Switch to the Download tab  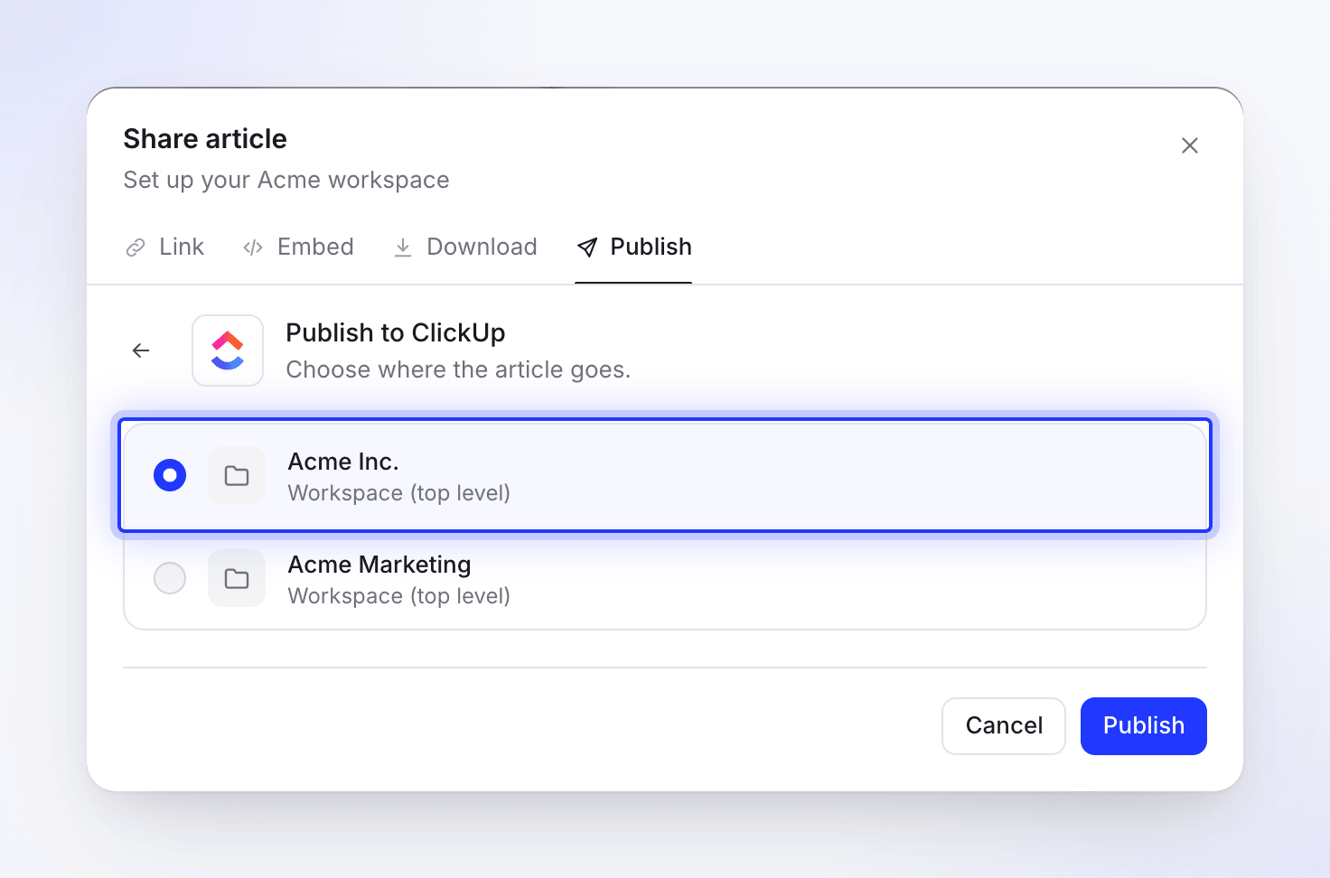465,247
